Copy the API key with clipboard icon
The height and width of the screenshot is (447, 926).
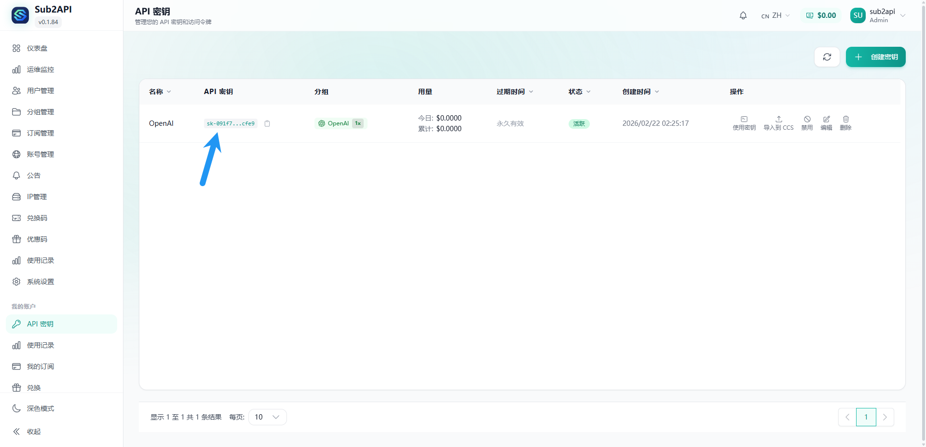click(267, 123)
